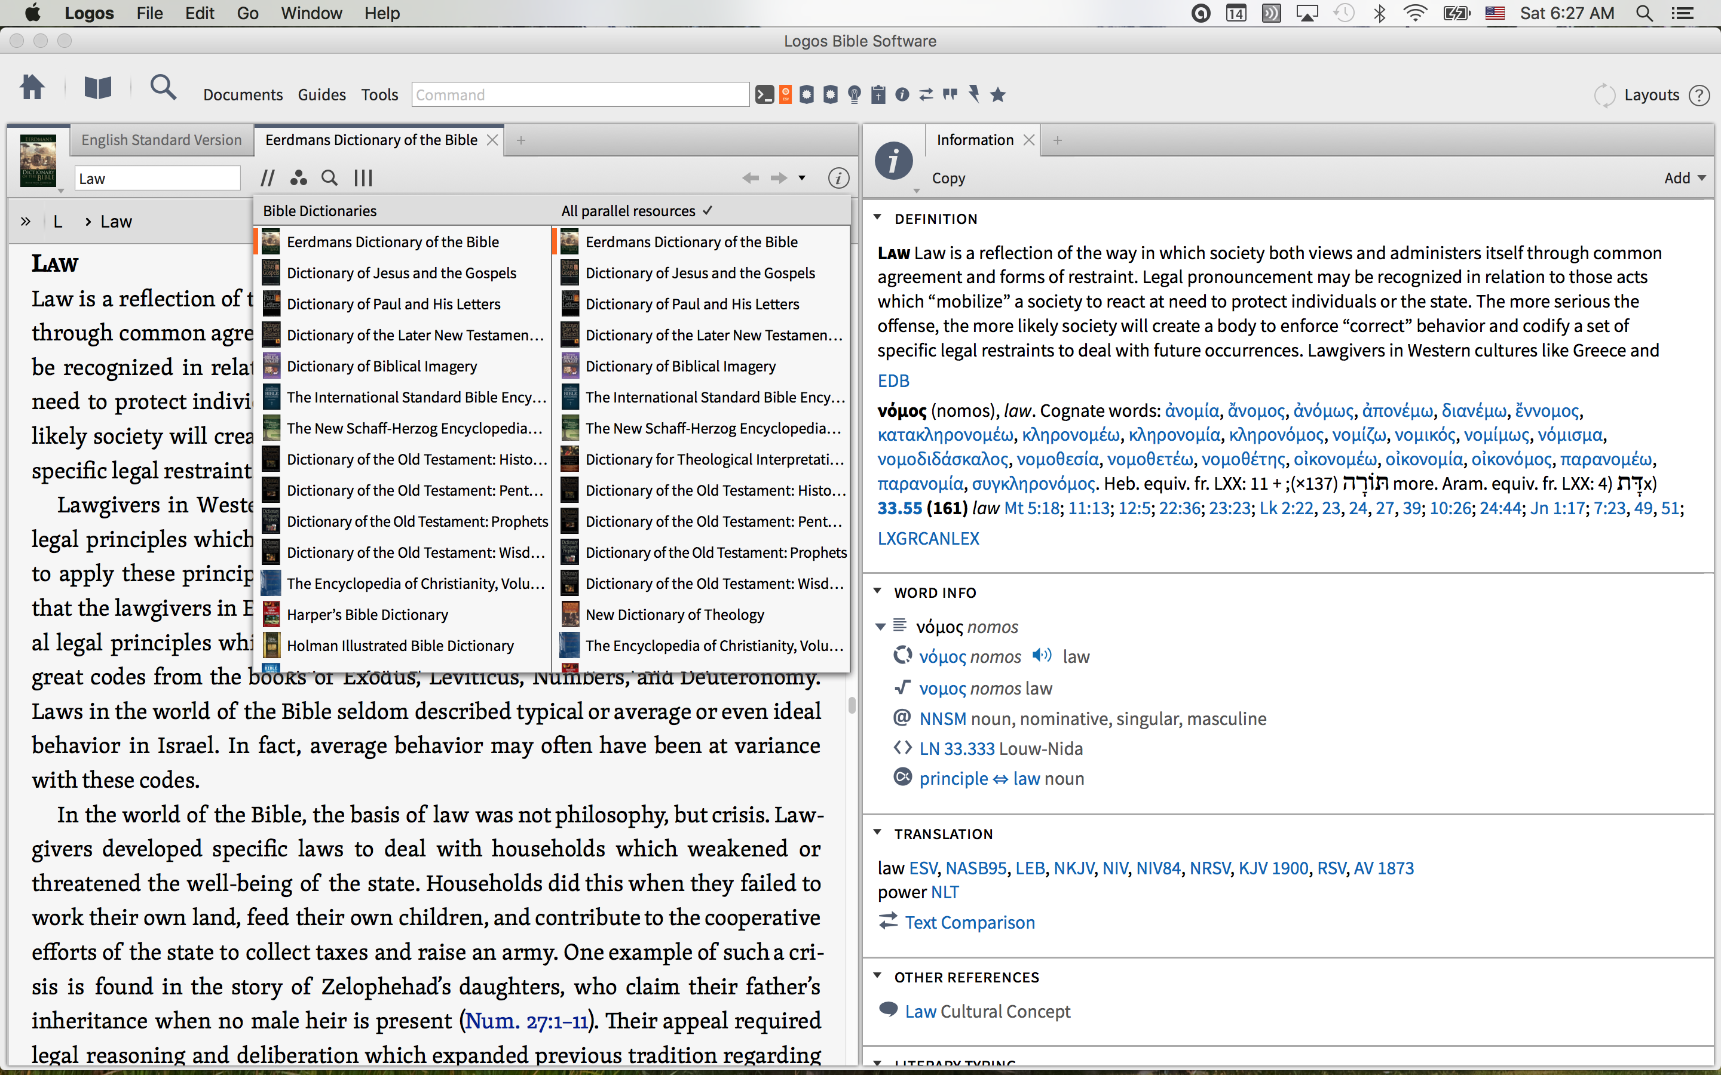Viewport: 1721px width, 1075px height.
Task: Open the help question mark icon
Action: 1699,96
